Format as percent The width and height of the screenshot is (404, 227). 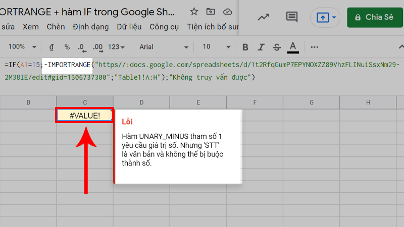click(67, 47)
